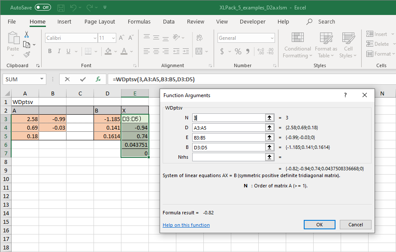Viewport: 396px width, 252px height.
Task: Click the Accounting dollar format icon
Action: coord(222,51)
